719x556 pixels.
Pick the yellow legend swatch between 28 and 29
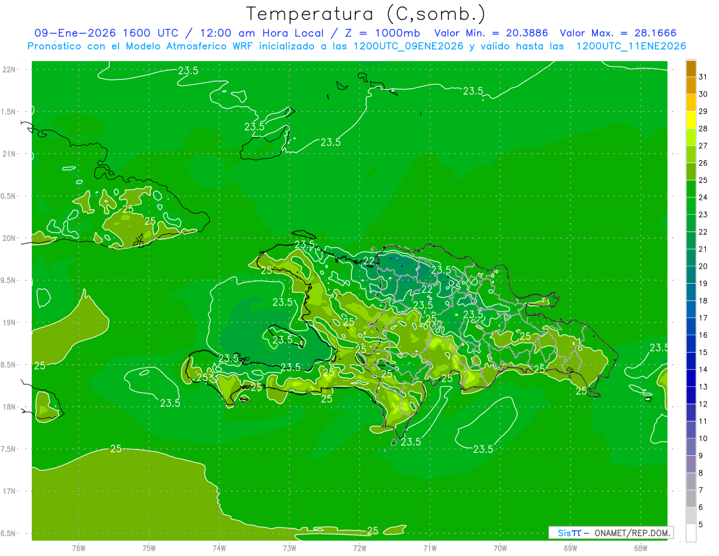point(691,120)
